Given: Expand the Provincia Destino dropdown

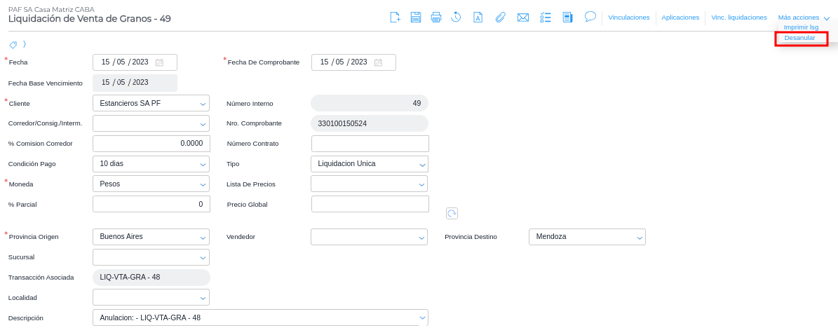Looking at the screenshot, I should (x=639, y=237).
